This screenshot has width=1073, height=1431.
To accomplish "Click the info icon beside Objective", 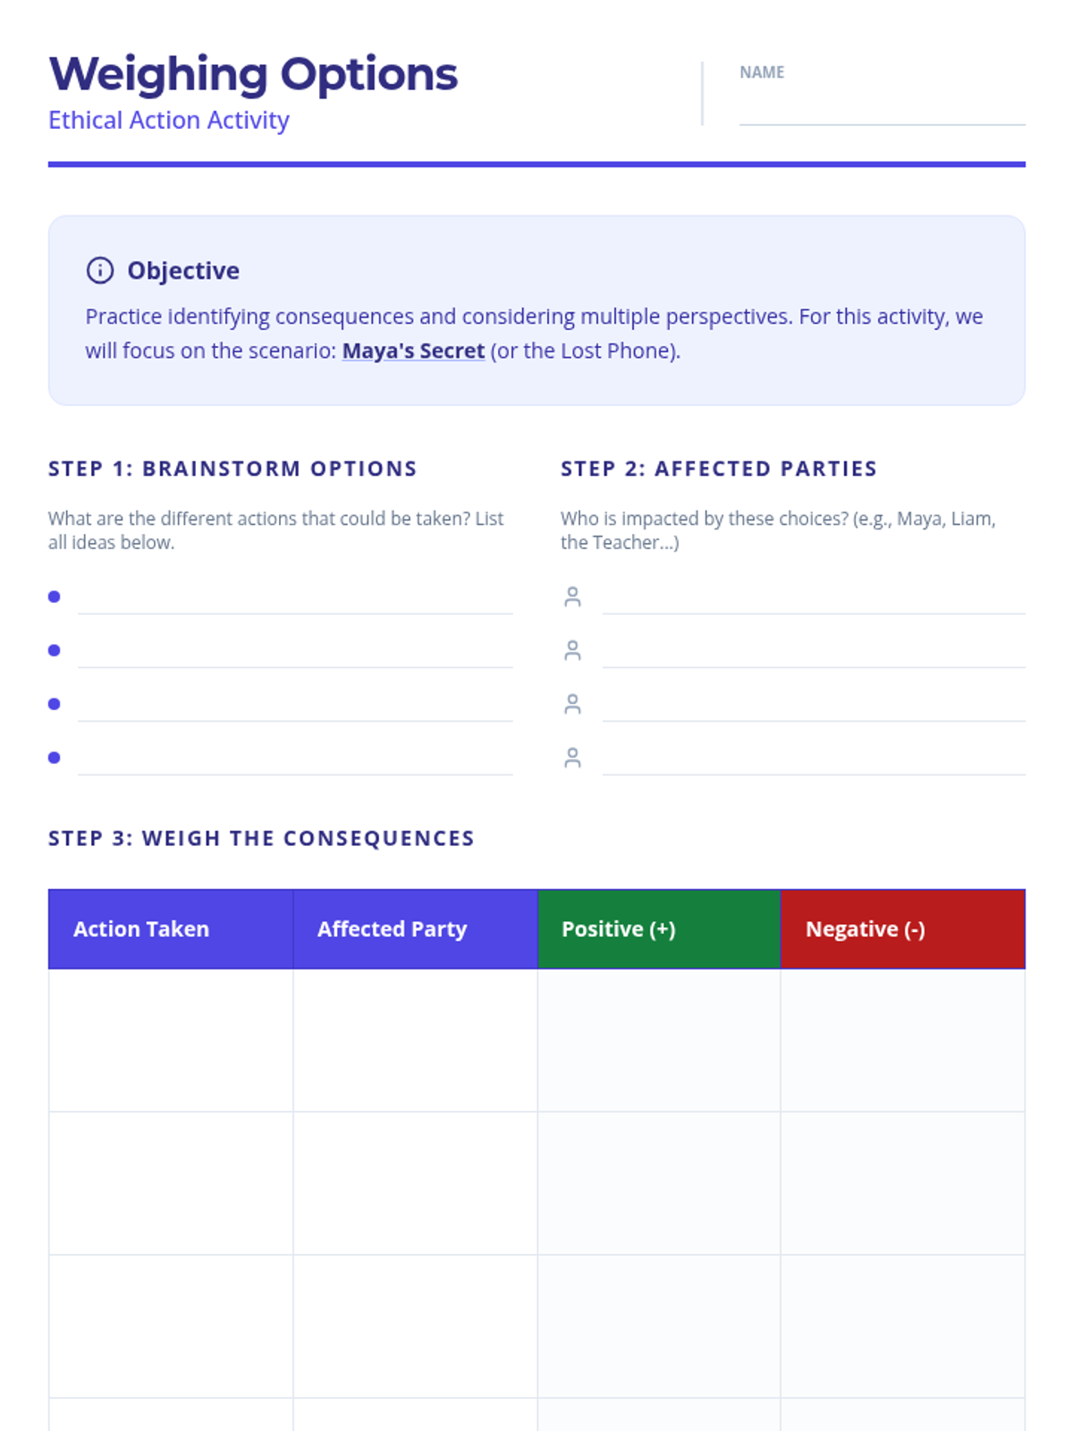I will click(x=100, y=270).
